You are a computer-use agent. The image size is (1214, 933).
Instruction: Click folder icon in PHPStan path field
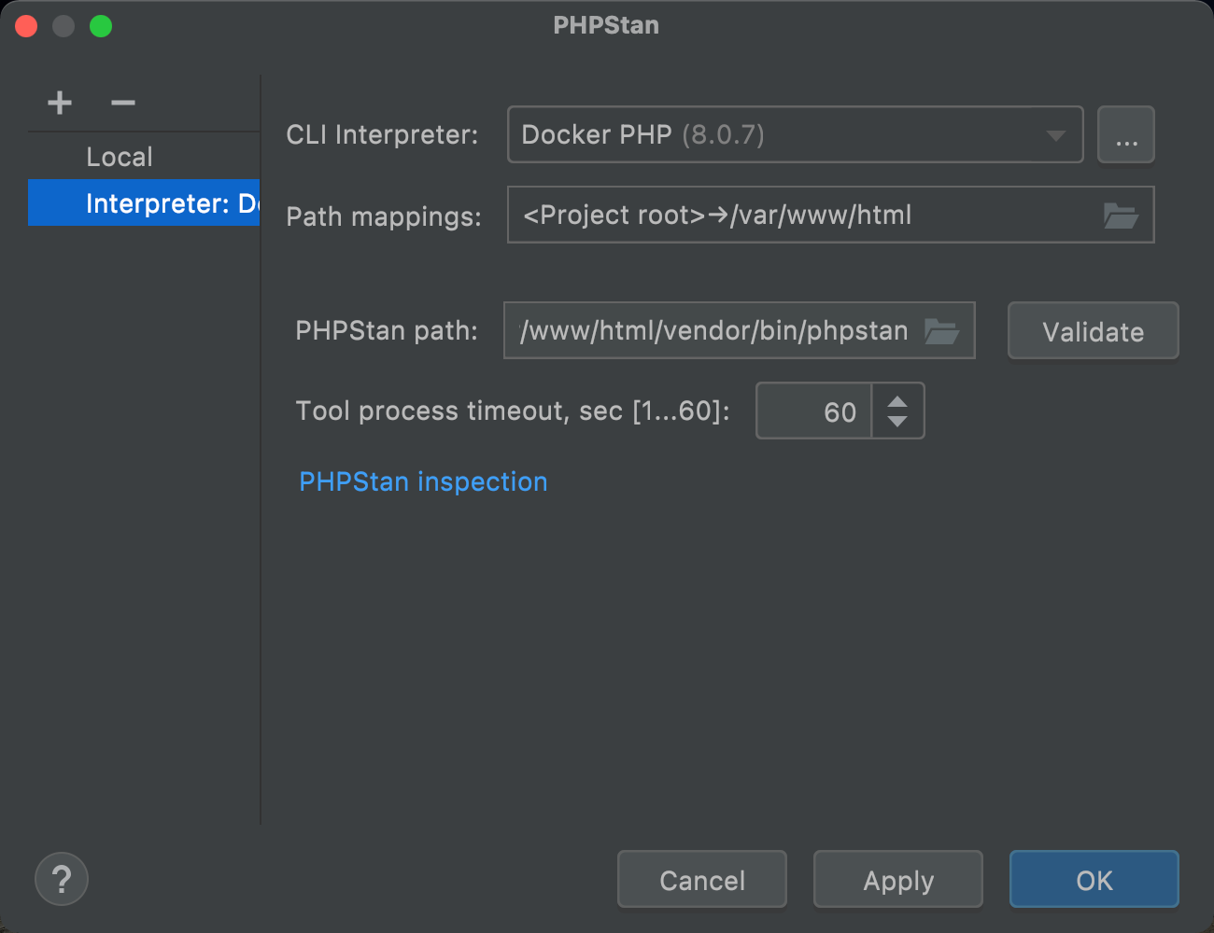point(941,331)
